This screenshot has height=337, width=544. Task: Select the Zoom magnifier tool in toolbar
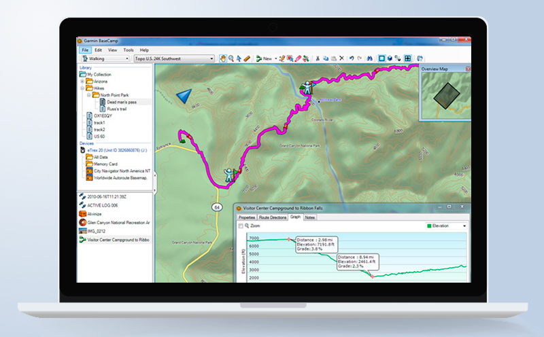click(231, 58)
